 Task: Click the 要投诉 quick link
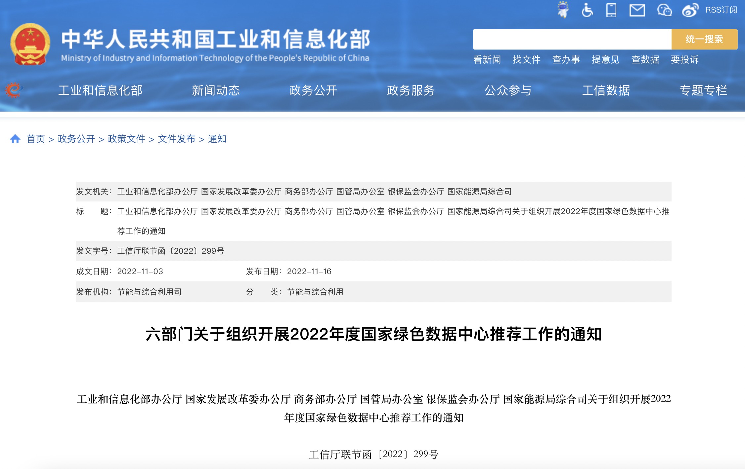(684, 60)
